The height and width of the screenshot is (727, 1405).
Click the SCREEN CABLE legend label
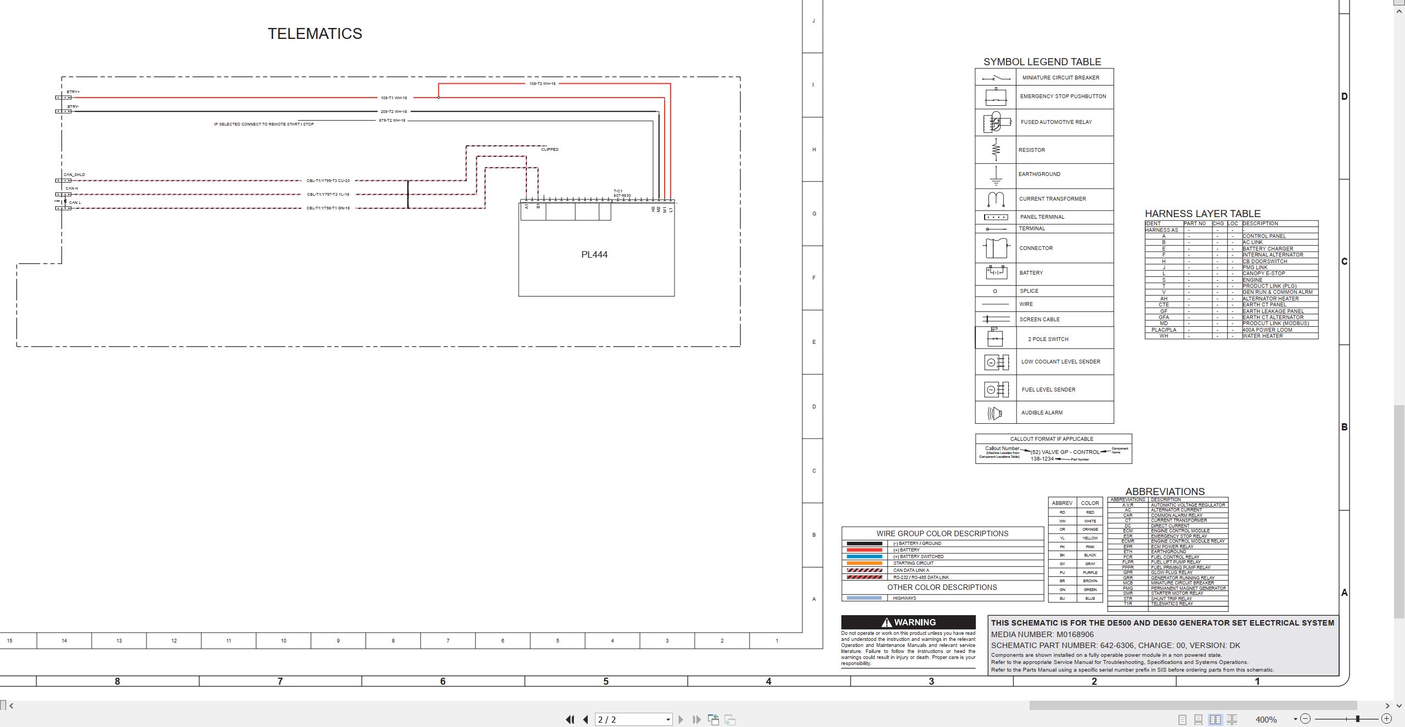(1039, 320)
